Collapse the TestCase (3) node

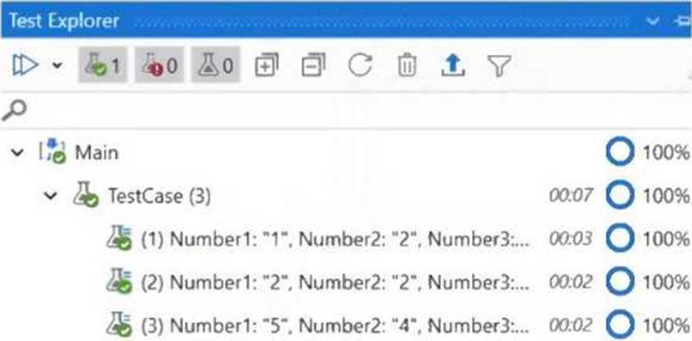(x=52, y=195)
